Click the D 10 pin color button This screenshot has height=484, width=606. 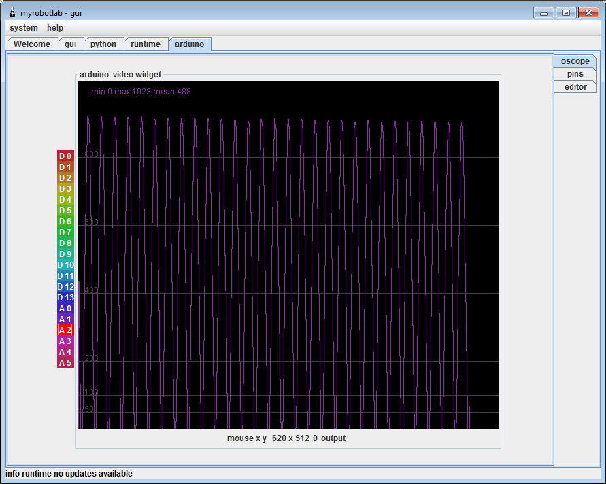(x=66, y=265)
